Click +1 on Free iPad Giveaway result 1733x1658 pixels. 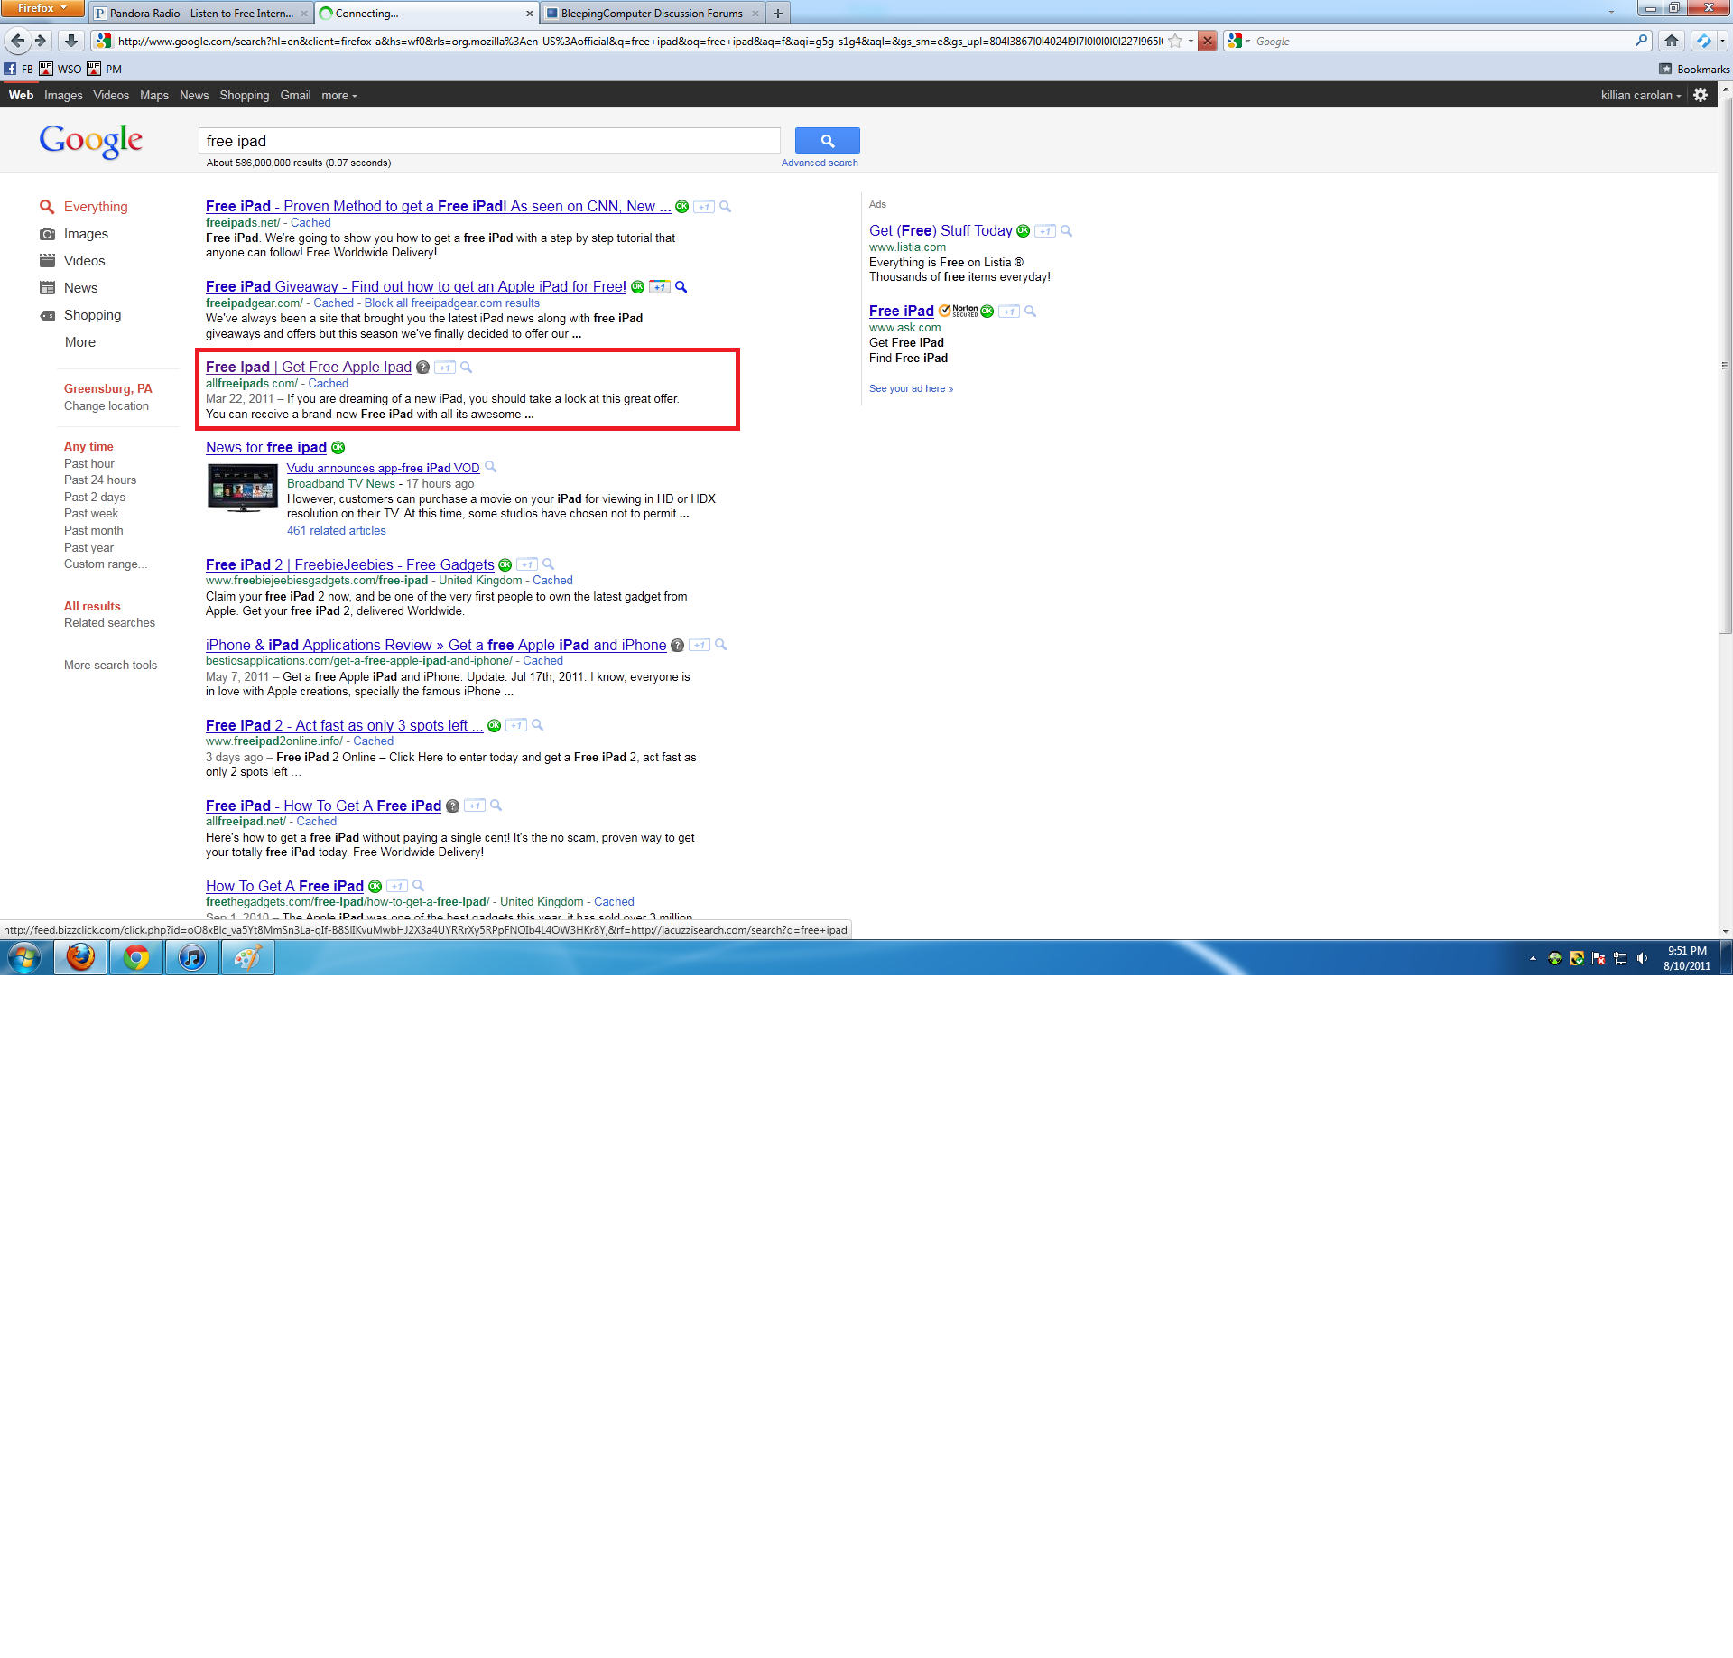pyautogui.click(x=659, y=287)
